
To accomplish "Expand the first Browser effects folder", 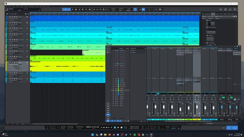I will click(x=205, y=20).
